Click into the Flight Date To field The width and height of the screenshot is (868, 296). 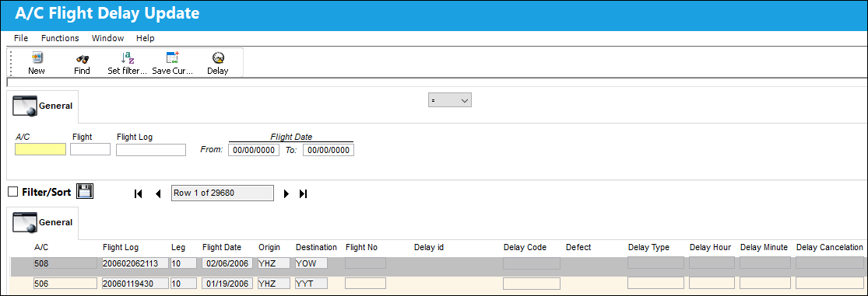click(x=329, y=150)
